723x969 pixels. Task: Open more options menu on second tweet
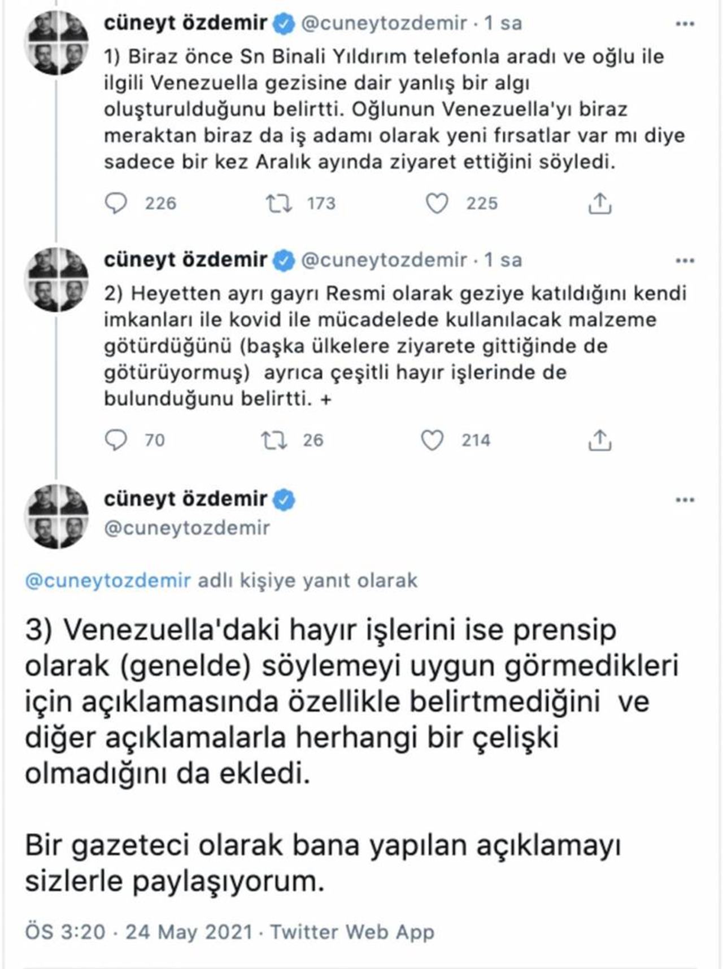(x=685, y=261)
